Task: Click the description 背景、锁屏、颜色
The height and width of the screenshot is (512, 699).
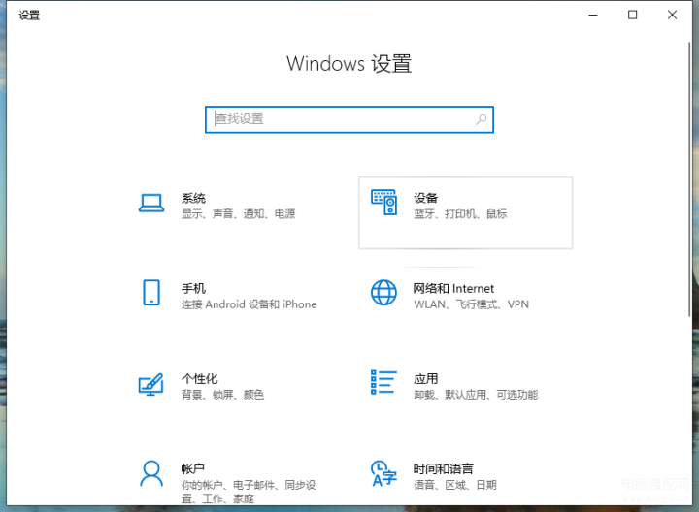Action: click(x=222, y=395)
